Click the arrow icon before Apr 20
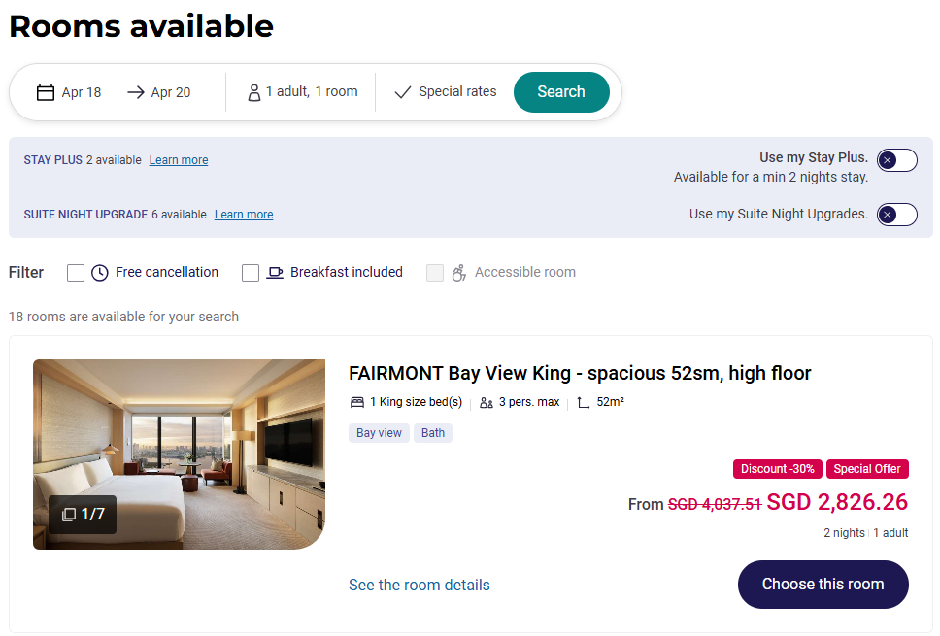This screenshot has height=636, width=940. point(136,92)
